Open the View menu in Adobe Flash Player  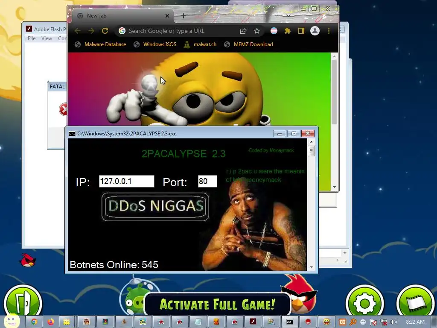pos(47,38)
